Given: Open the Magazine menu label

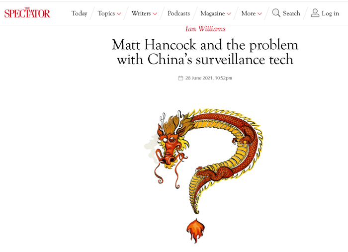Looking at the screenshot, I should pyautogui.click(x=213, y=13).
